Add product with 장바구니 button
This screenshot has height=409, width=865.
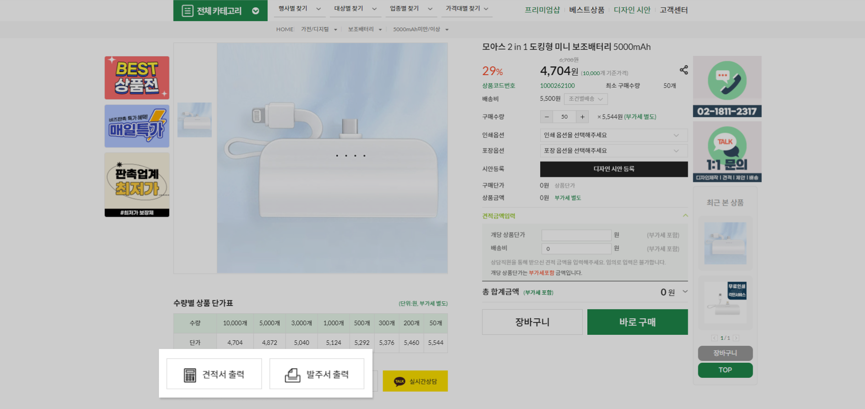tap(532, 322)
